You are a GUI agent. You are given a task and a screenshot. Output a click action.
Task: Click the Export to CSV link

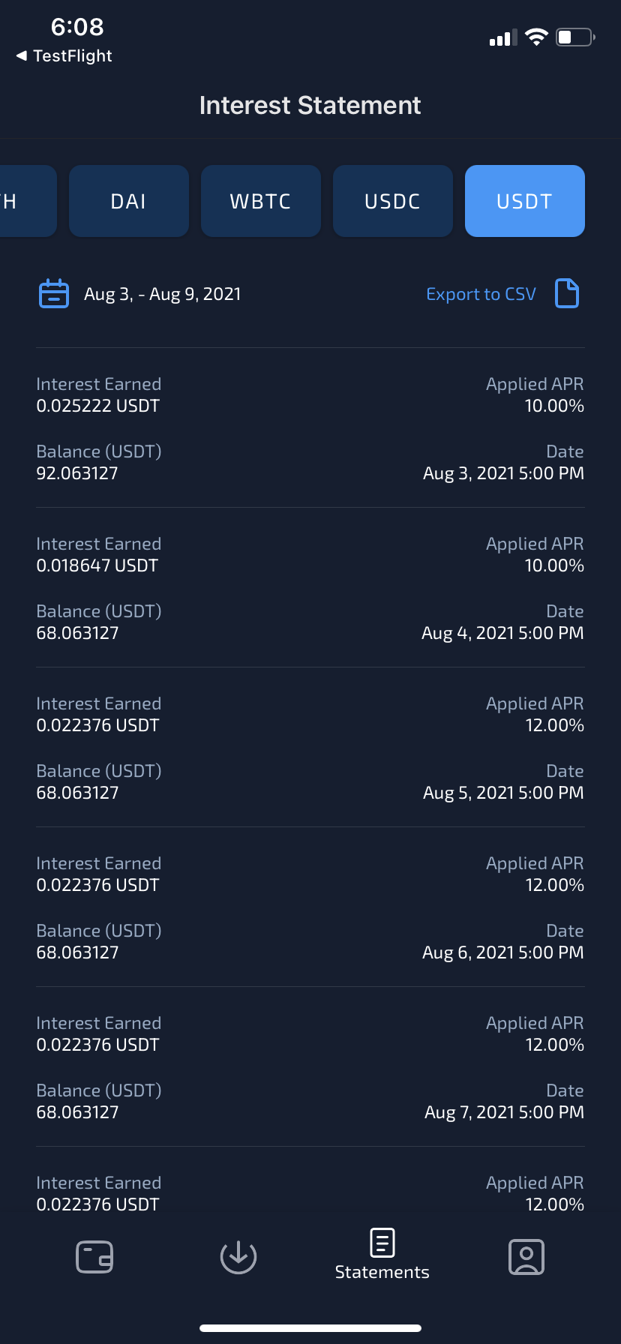(481, 294)
